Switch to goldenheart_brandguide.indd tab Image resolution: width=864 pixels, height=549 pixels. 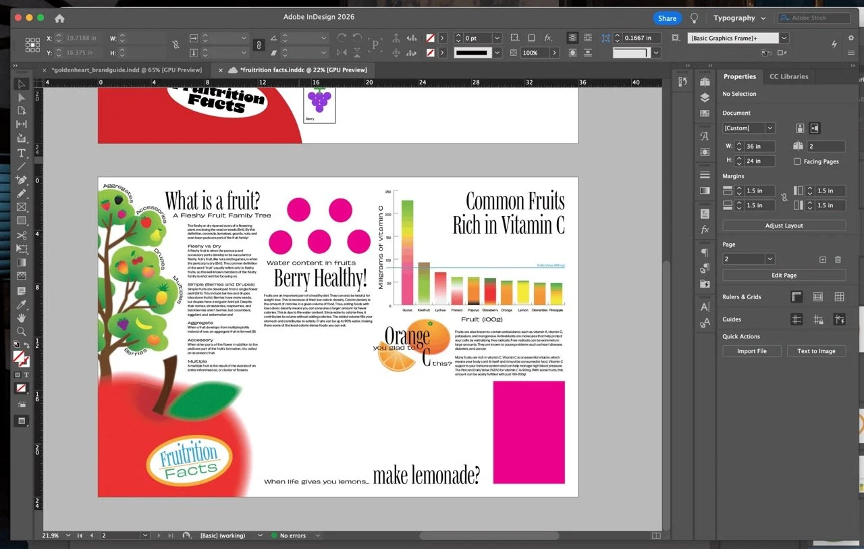(128, 70)
